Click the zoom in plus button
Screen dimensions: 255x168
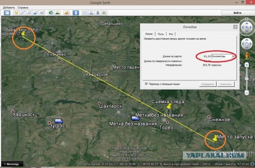click(246, 65)
